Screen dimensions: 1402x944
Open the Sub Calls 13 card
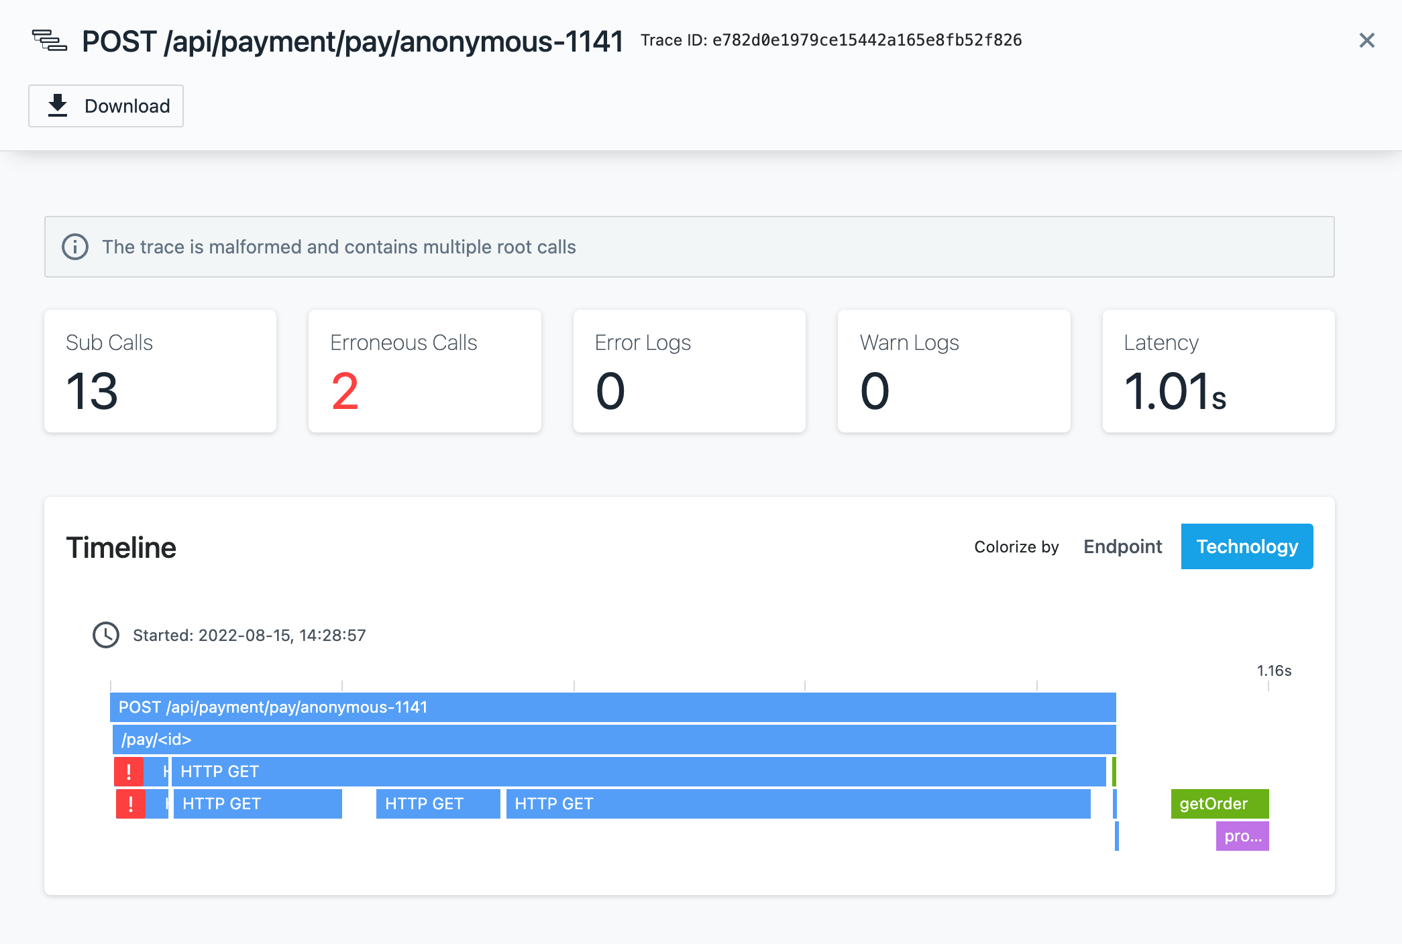160,371
